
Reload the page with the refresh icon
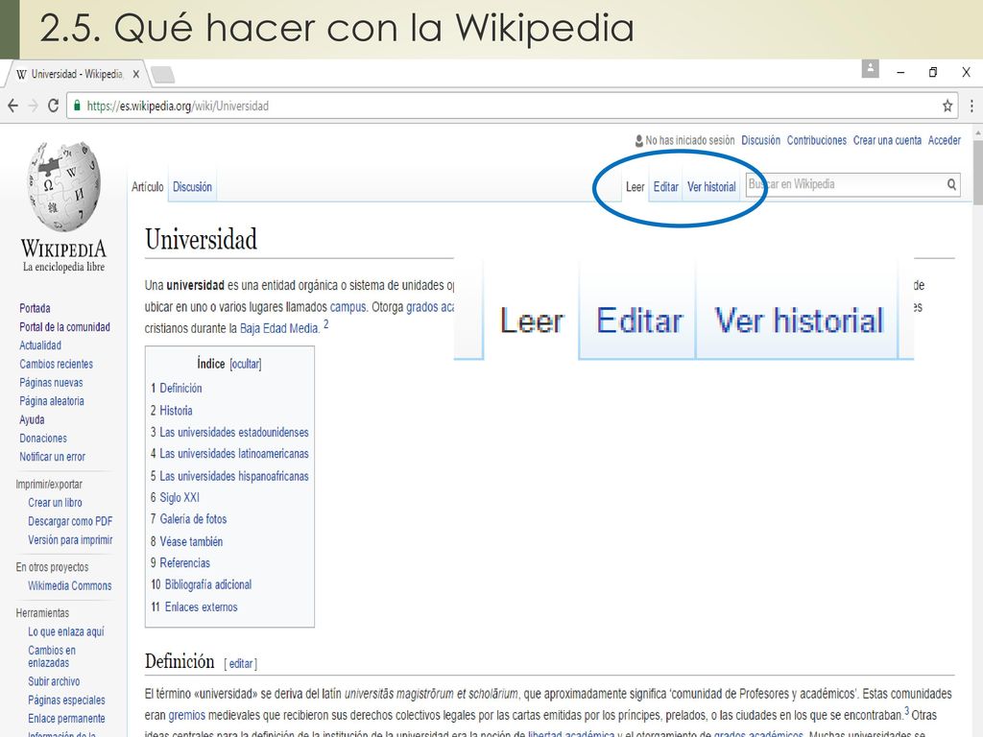click(x=54, y=106)
